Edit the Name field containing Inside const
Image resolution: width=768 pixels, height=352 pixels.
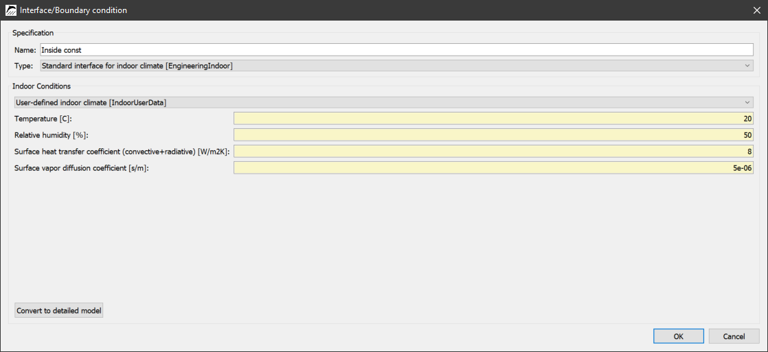[x=396, y=50]
